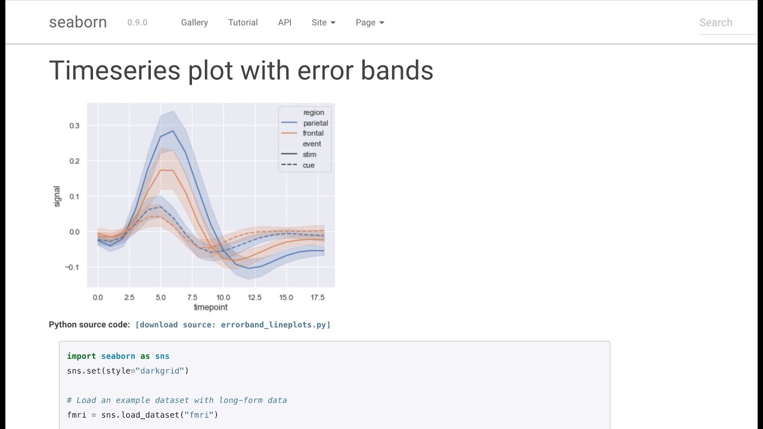Viewport: 763px width, 429px height.
Task: Click the solid stim legend entry
Action: (302, 154)
